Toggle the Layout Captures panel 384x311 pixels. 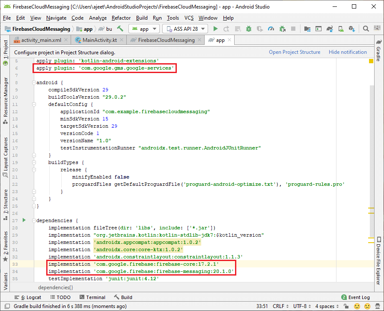[x=6, y=157]
